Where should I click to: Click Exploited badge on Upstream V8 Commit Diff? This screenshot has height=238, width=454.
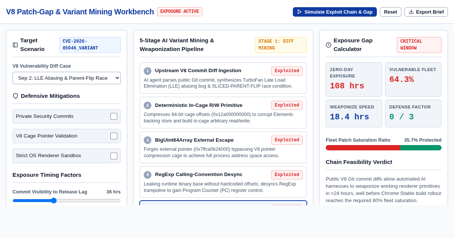pyautogui.click(x=287, y=71)
